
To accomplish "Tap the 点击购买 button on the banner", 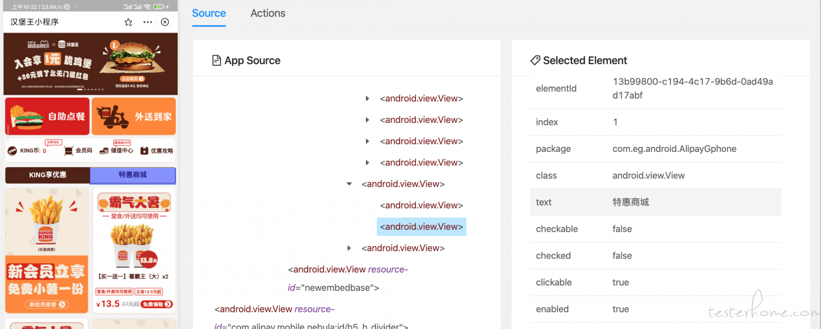I will (x=133, y=79).
